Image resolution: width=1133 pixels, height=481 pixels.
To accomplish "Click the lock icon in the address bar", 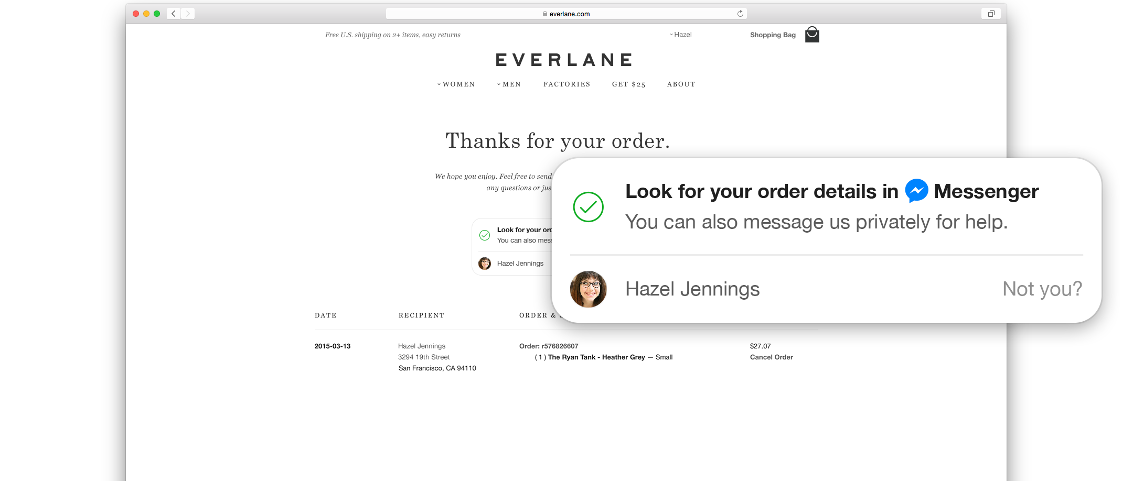I will (545, 14).
